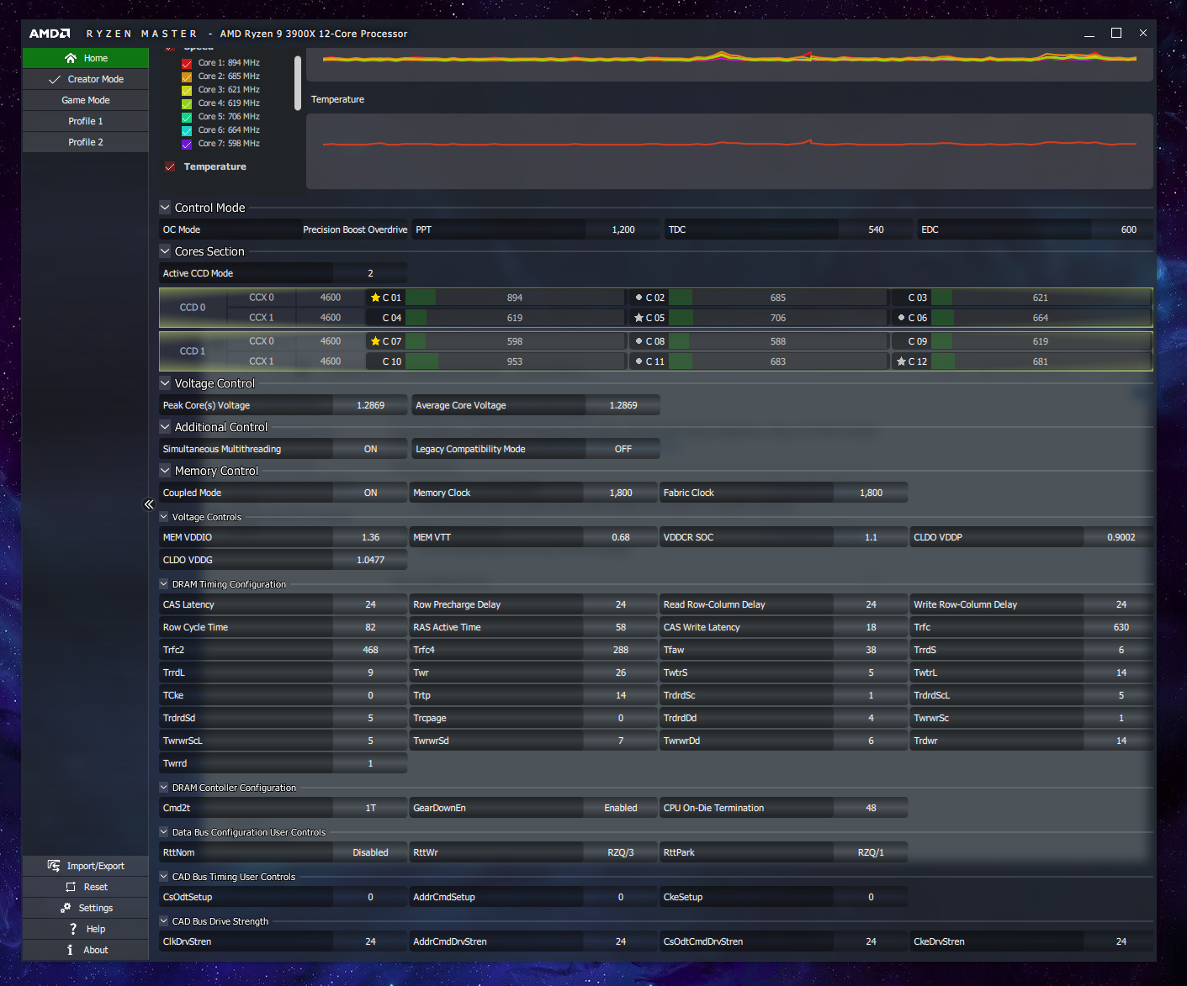Viewport: 1187px width, 986px height.
Task: Click the GearDownEn Enabled value
Action: (621, 808)
